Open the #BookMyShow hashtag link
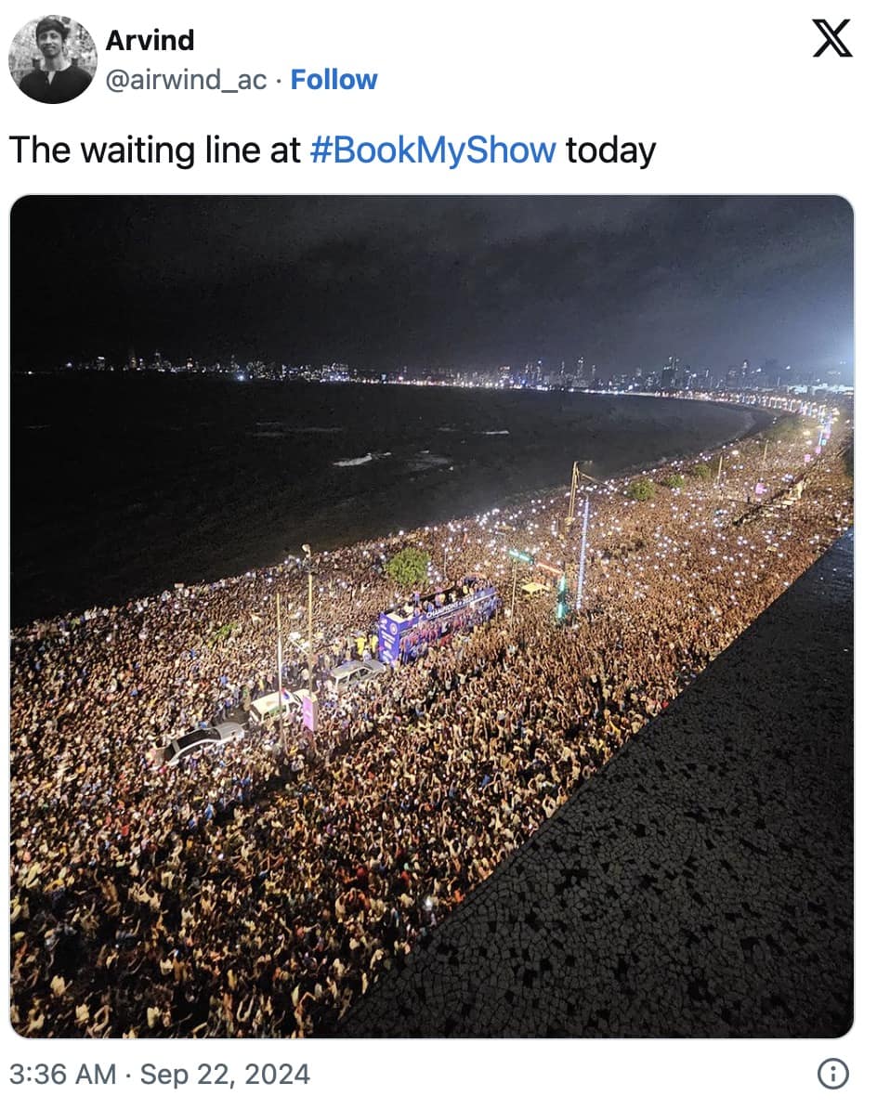The image size is (877, 1109). (433, 150)
